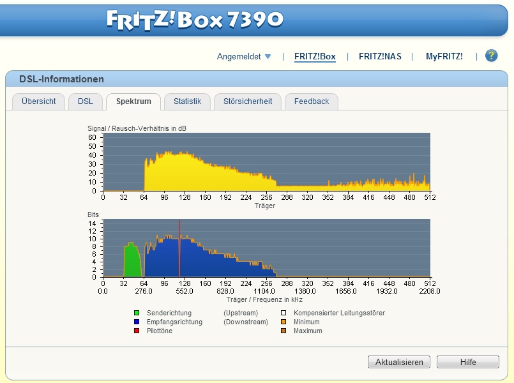Click the Aktualisieren button
This screenshot has height=383, width=514.
point(399,362)
